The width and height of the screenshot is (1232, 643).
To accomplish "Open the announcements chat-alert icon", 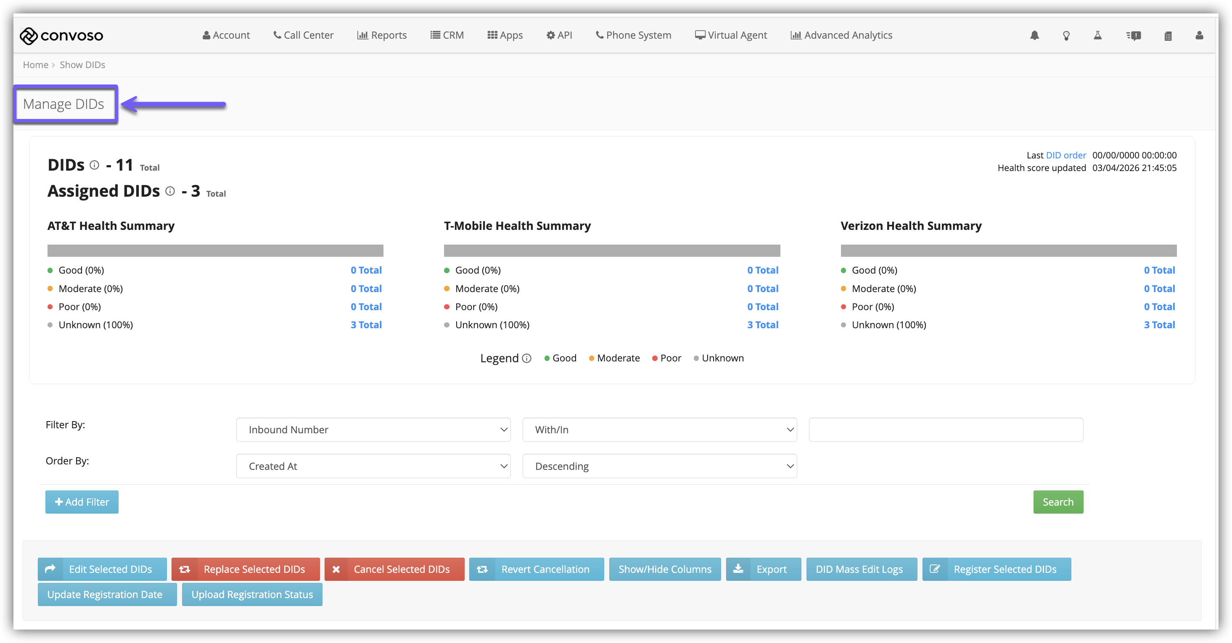I will tap(1134, 36).
